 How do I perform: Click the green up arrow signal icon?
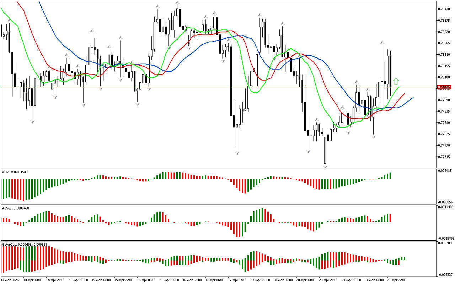(396, 82)
